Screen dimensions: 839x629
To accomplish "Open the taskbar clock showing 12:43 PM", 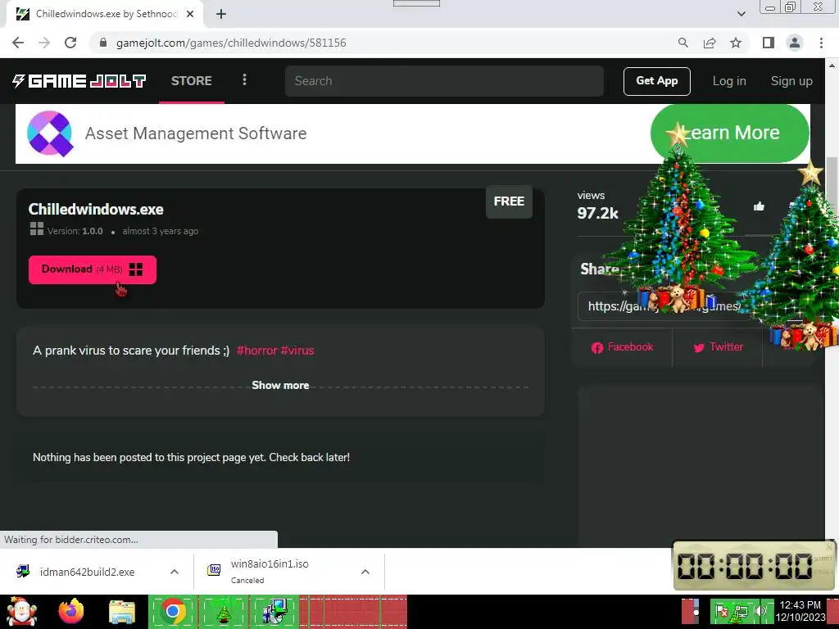I will click(800, 611).
